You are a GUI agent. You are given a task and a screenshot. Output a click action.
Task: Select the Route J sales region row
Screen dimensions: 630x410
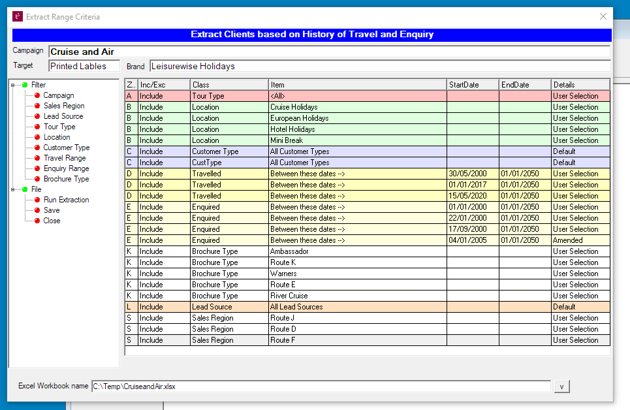tap(368, 318)
